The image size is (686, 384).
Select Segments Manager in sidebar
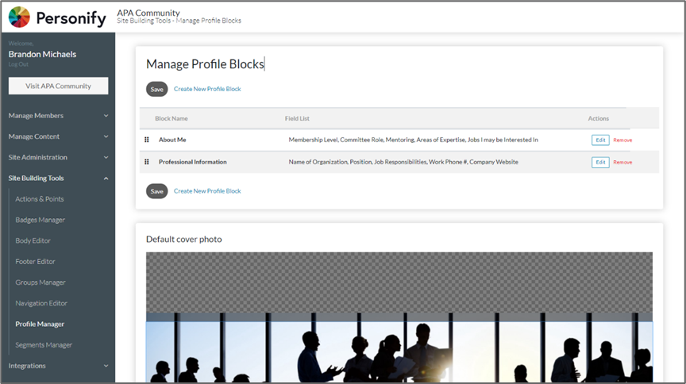pos(44,345)
